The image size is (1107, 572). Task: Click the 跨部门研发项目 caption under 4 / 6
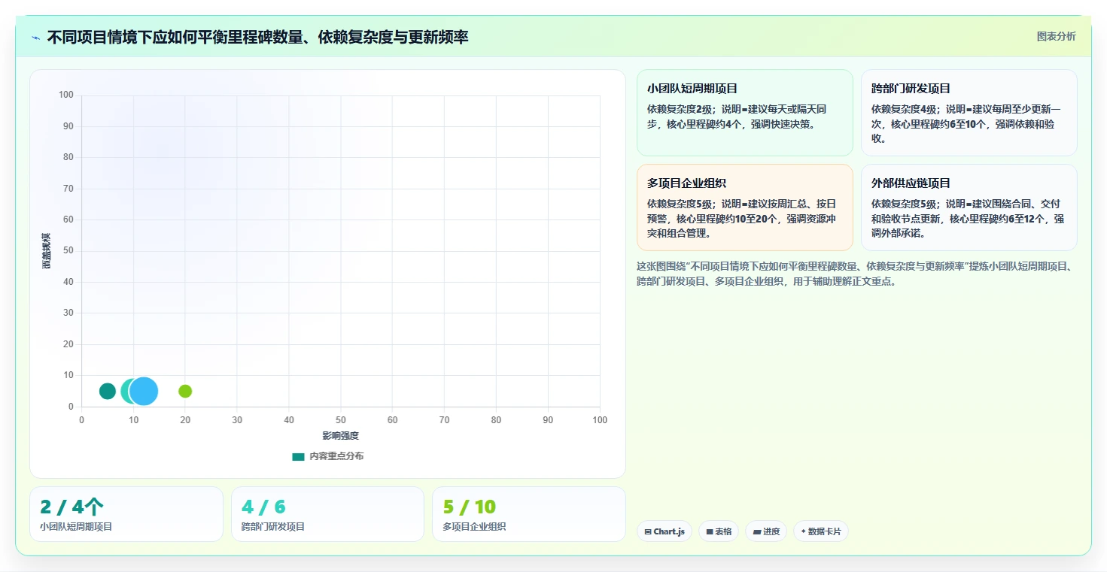pos(273,527)
